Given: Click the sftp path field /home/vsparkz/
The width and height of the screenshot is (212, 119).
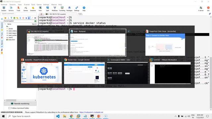Looking at the screenshot, I should click(19, 21).
